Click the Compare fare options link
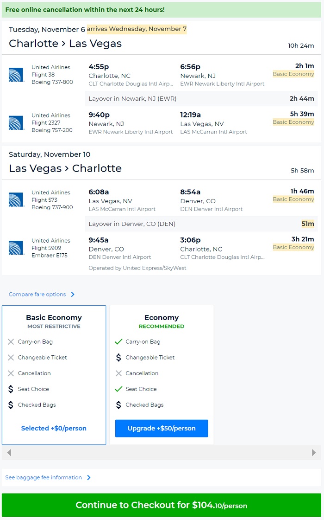This screenshot has width=324, height=520. pos(37,295)
